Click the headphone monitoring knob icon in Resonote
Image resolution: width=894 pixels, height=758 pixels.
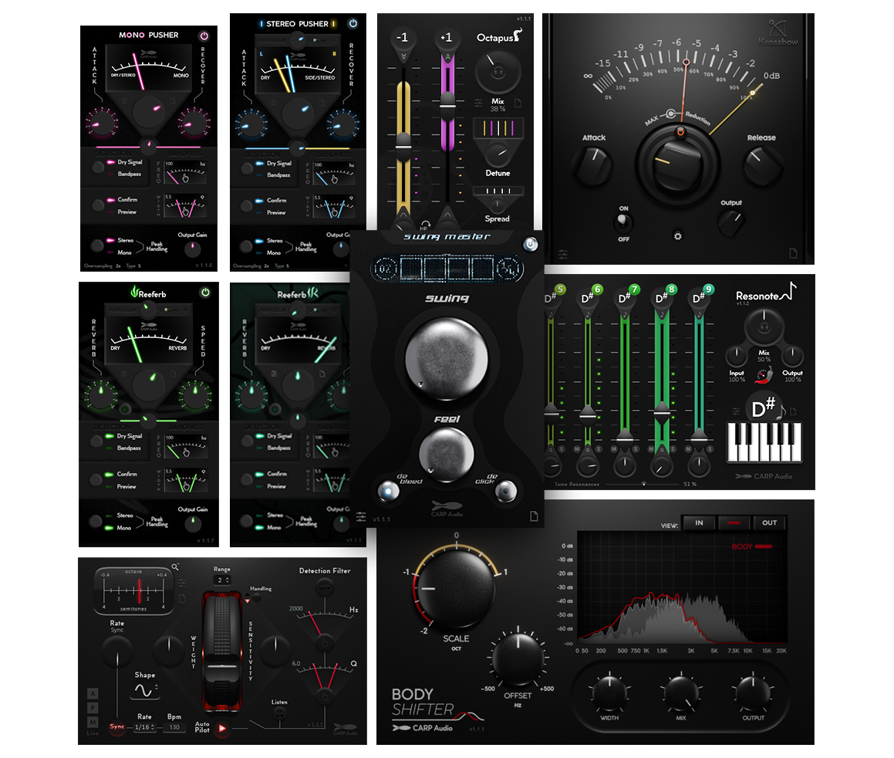(764, 327)
